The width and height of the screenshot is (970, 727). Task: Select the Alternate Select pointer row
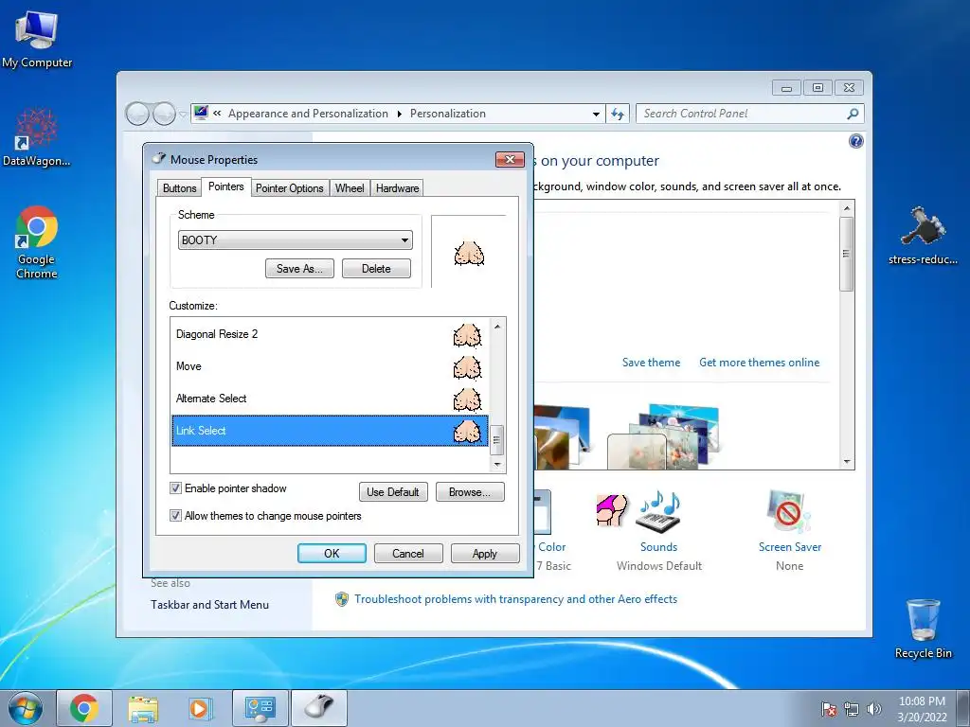(x=330, y=399)
